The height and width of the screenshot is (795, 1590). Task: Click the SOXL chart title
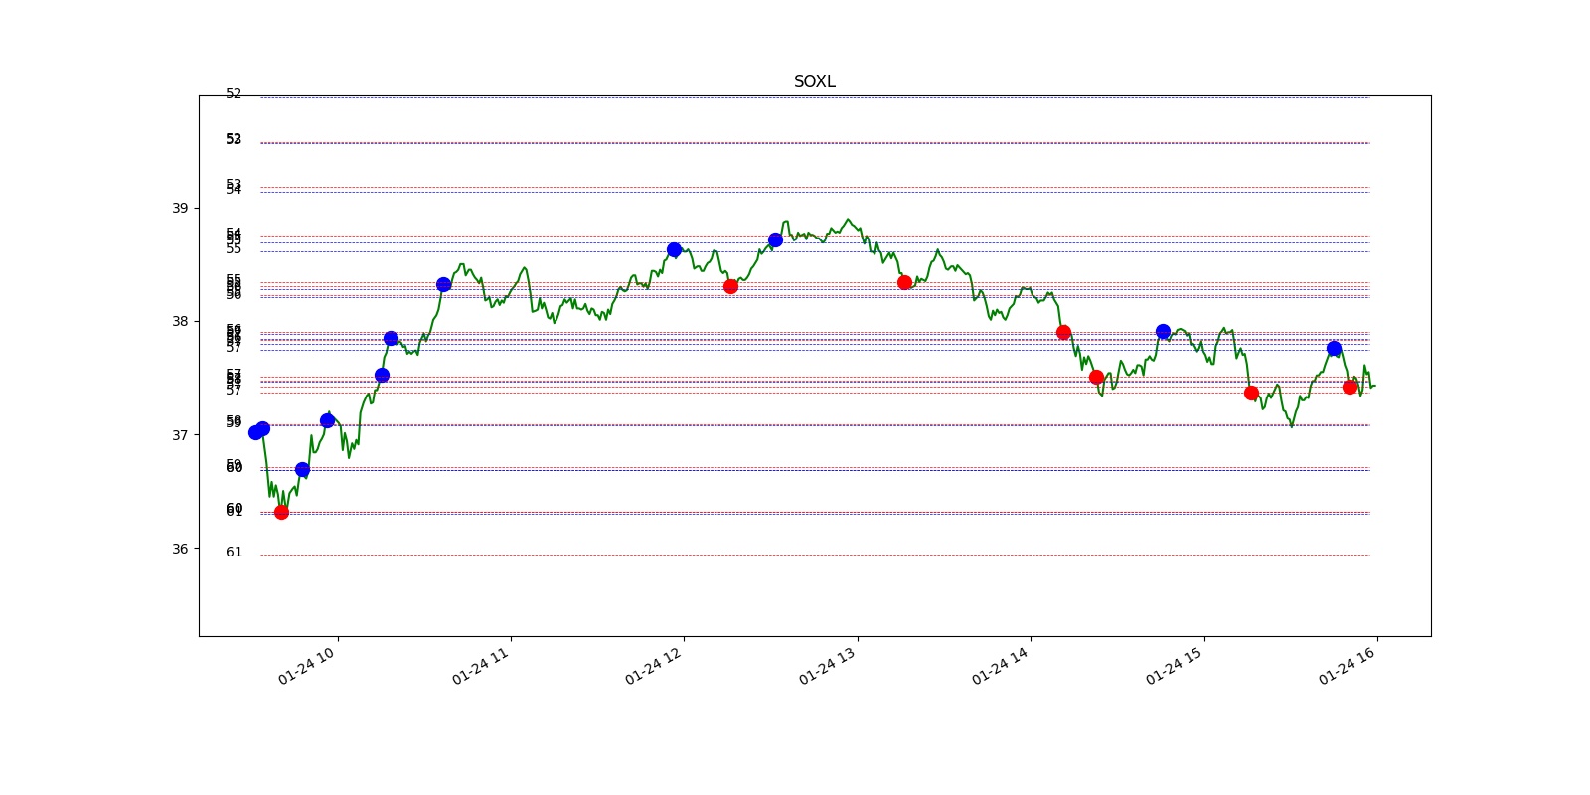tap(814, 81)
